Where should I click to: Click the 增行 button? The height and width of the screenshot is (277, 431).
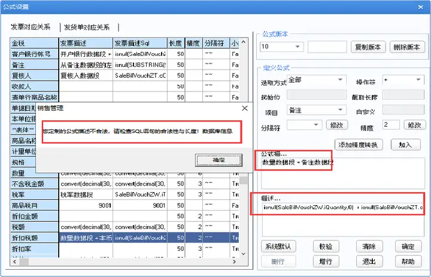326,261
